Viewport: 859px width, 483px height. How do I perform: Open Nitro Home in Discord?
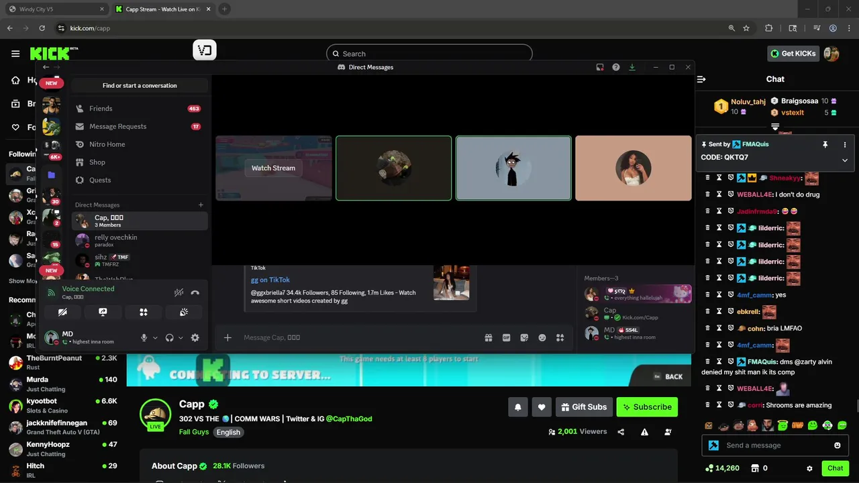pos(140,144)
